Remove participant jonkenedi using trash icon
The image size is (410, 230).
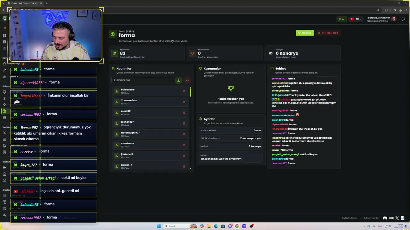(x=184, y=156)
